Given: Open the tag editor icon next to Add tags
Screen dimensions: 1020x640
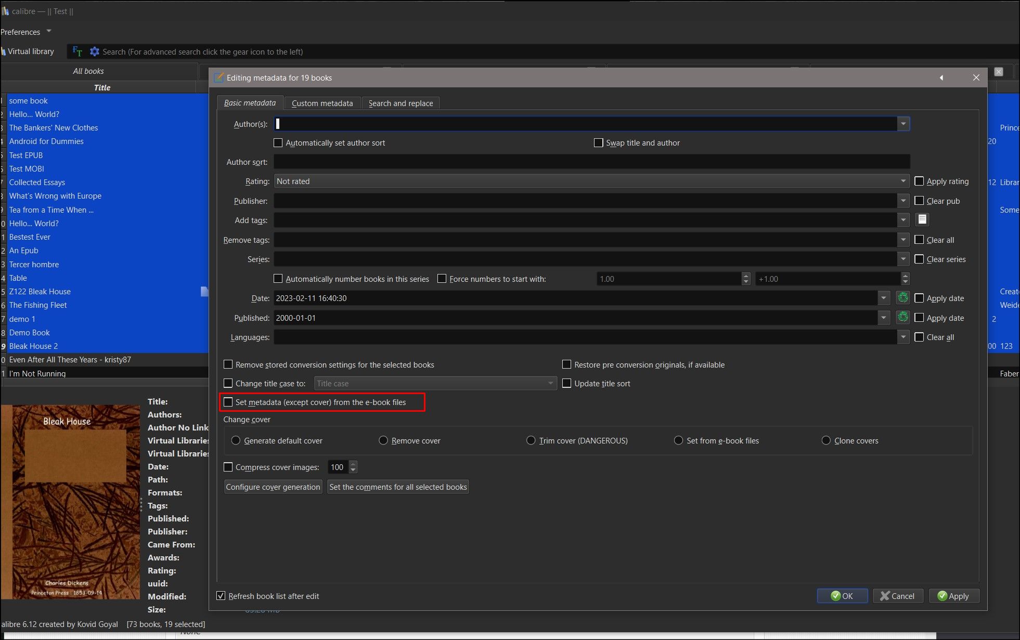Looking at the screenshot, I should 922,220.
